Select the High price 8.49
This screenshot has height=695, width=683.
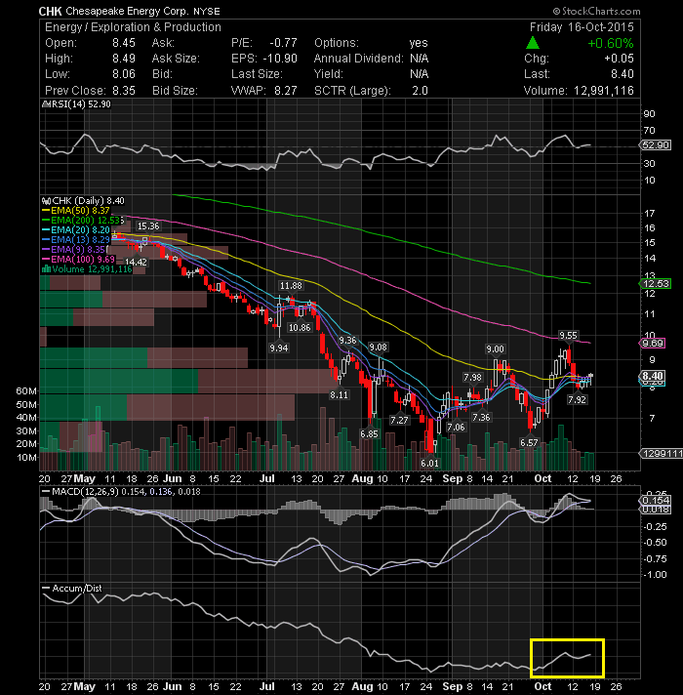pos(124,59)
